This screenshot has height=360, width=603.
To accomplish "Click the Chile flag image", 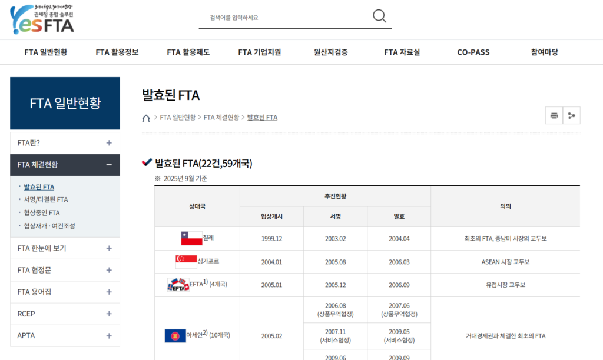I will 191,238.
